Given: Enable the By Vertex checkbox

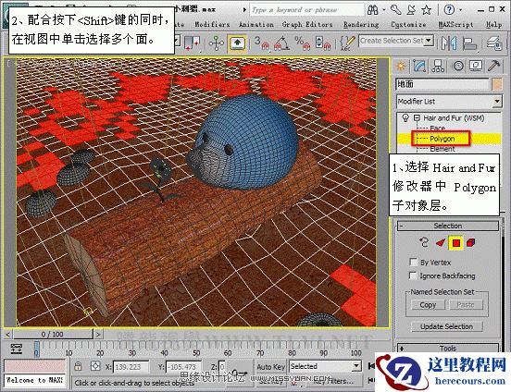Looking at the screenshot, I should (x=413, y=262).
